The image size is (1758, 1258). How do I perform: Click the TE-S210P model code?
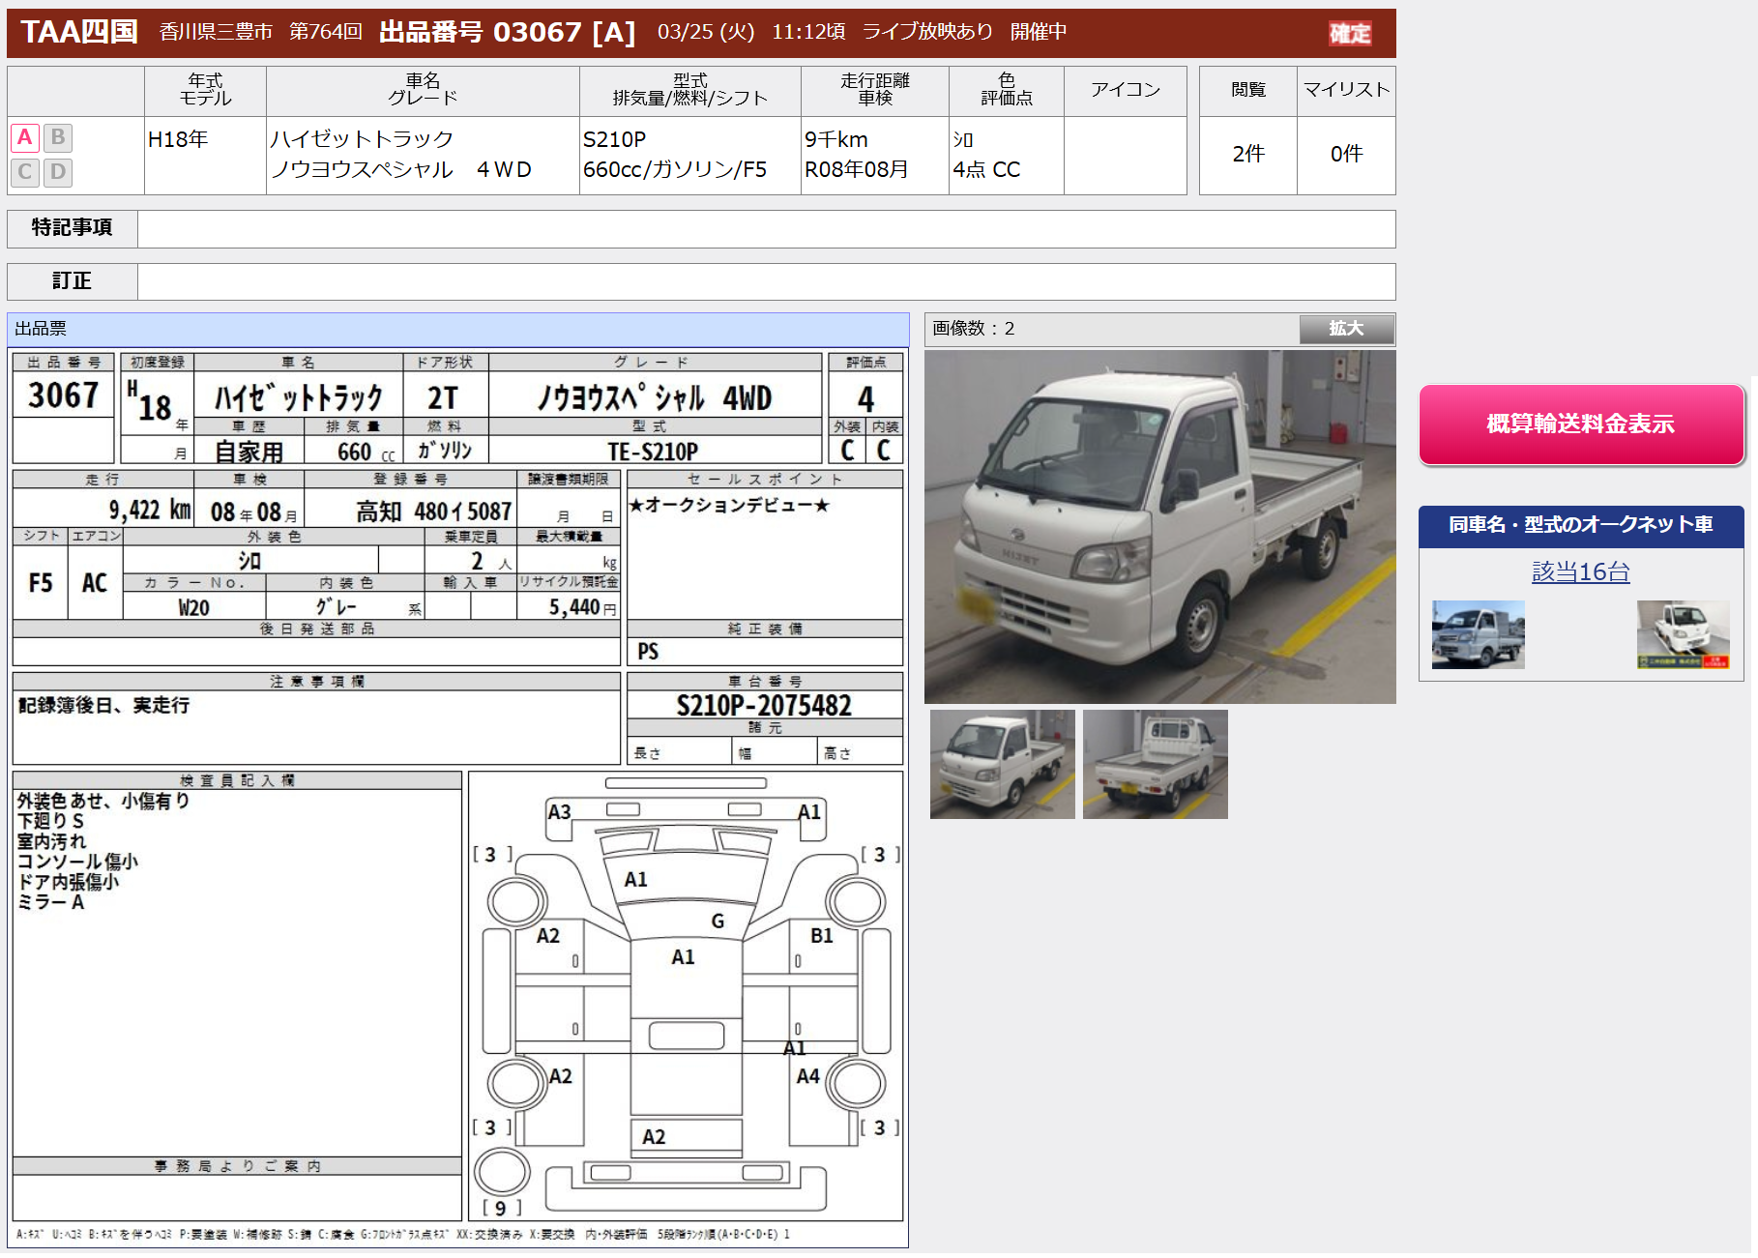click(653, 452)
